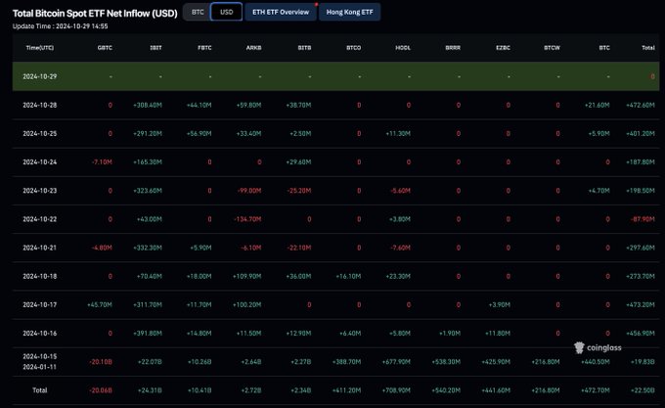
Task: Click the IBIT column header
Action: 155,48
